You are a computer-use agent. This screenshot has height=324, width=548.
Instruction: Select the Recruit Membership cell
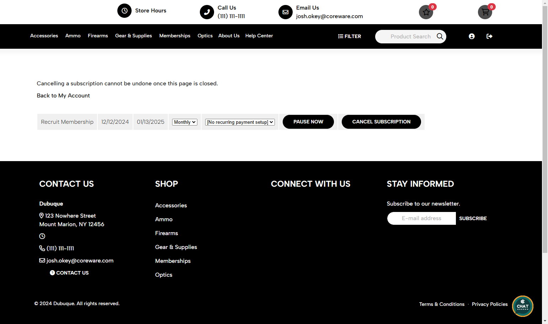pyautogui.click(x=67, y=122)
